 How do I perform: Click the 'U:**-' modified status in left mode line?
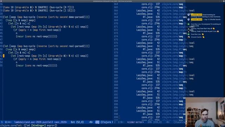(8, 122)
